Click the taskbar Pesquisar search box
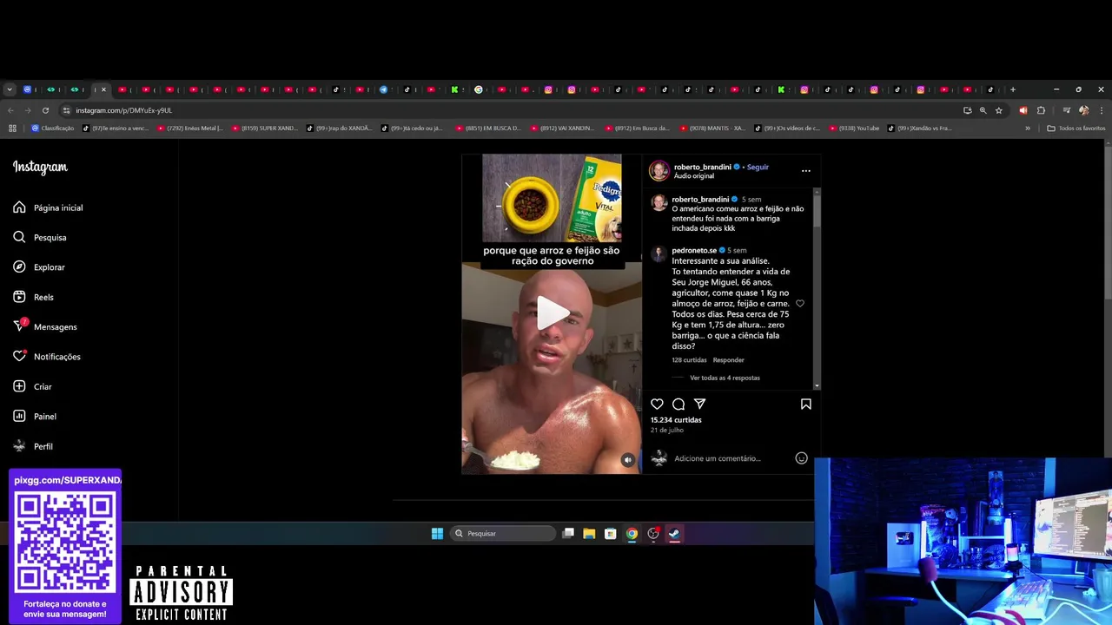The image size is (1112, 625). click(x=503, y=534)
